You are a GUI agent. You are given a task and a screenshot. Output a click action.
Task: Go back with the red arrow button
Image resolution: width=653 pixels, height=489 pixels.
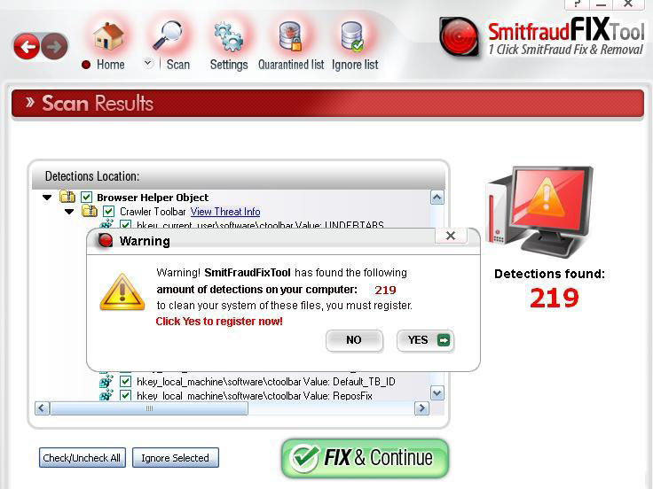click(x=27, y=46)
